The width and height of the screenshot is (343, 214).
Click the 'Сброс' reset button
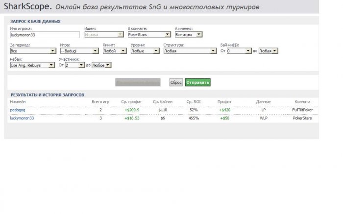pyautogui.click(x=176, y=82)
